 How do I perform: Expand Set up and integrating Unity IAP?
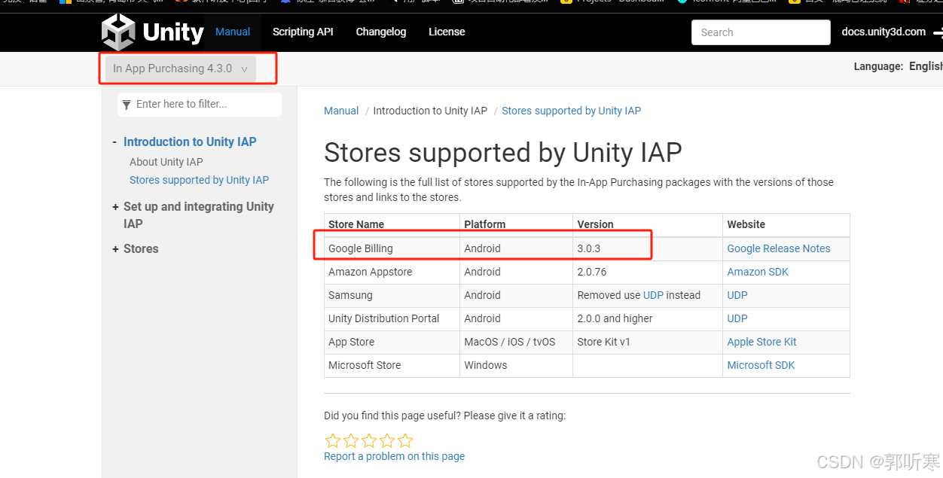coord(115,206)
